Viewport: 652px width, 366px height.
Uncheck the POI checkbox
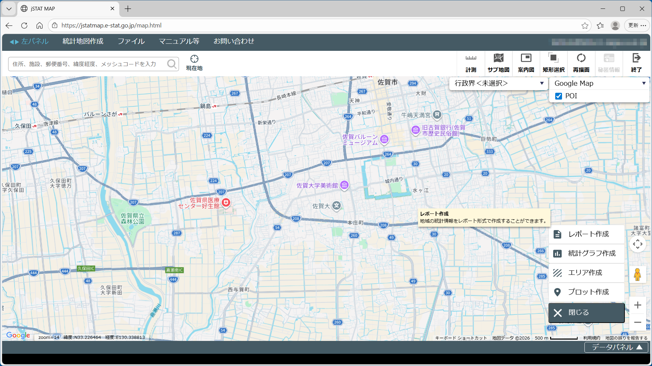coord(559,96)
